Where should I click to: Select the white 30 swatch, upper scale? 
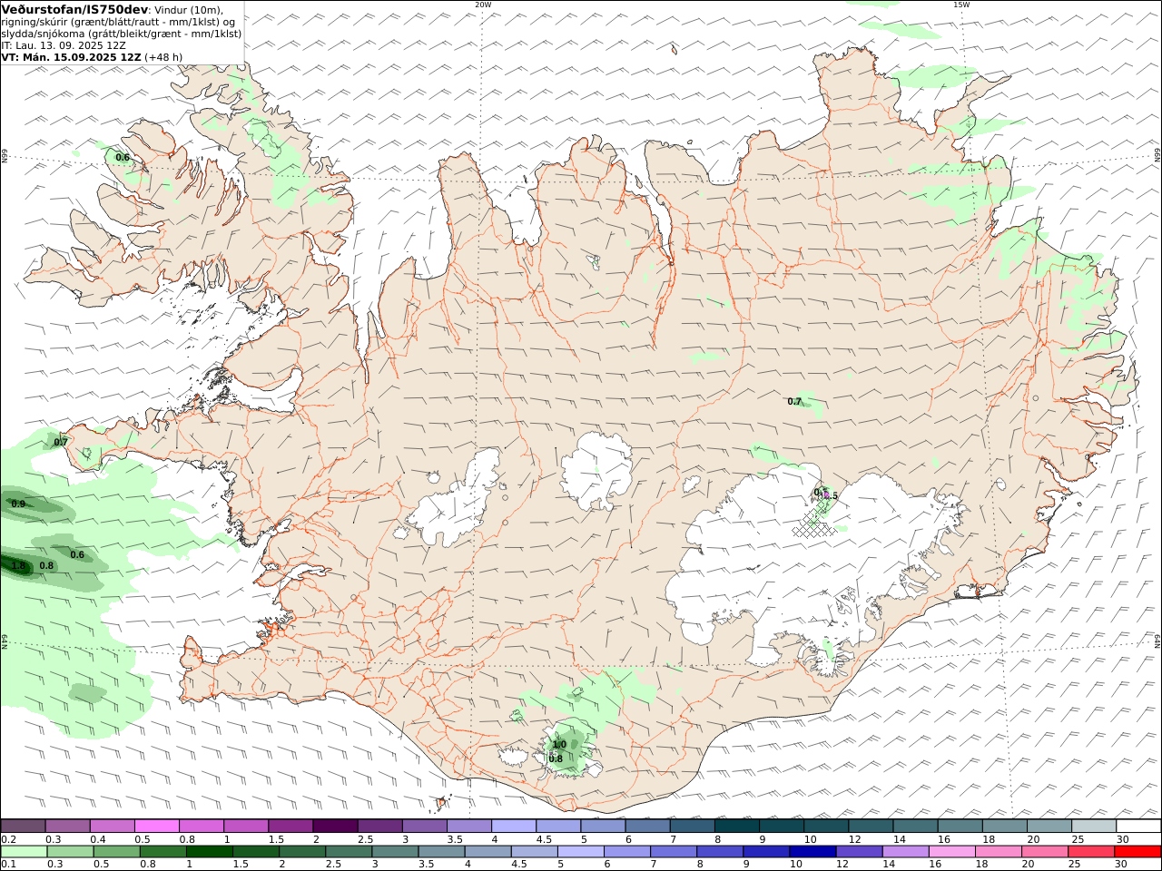(x=1138, y=827)
